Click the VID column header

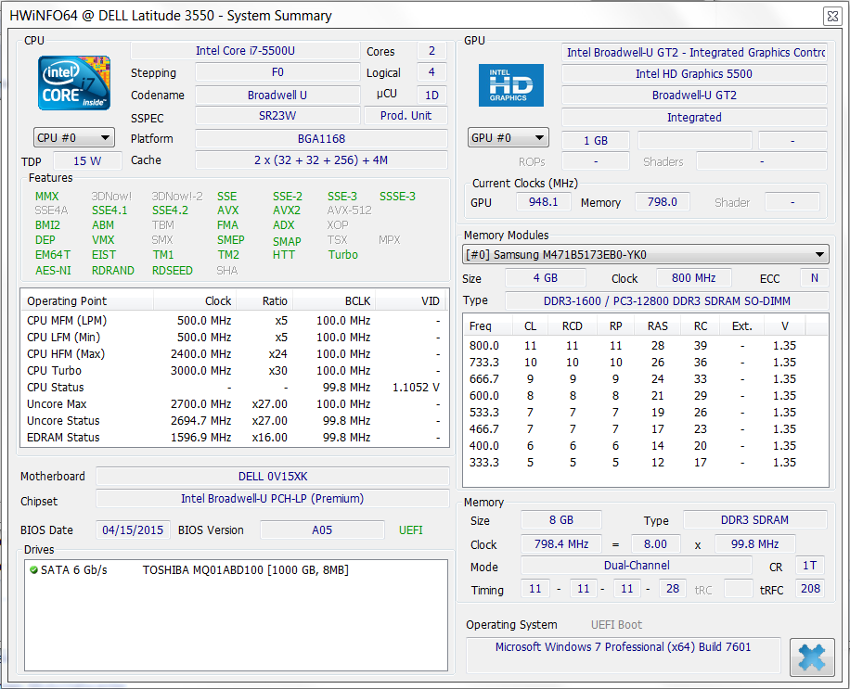pos(411,301)
